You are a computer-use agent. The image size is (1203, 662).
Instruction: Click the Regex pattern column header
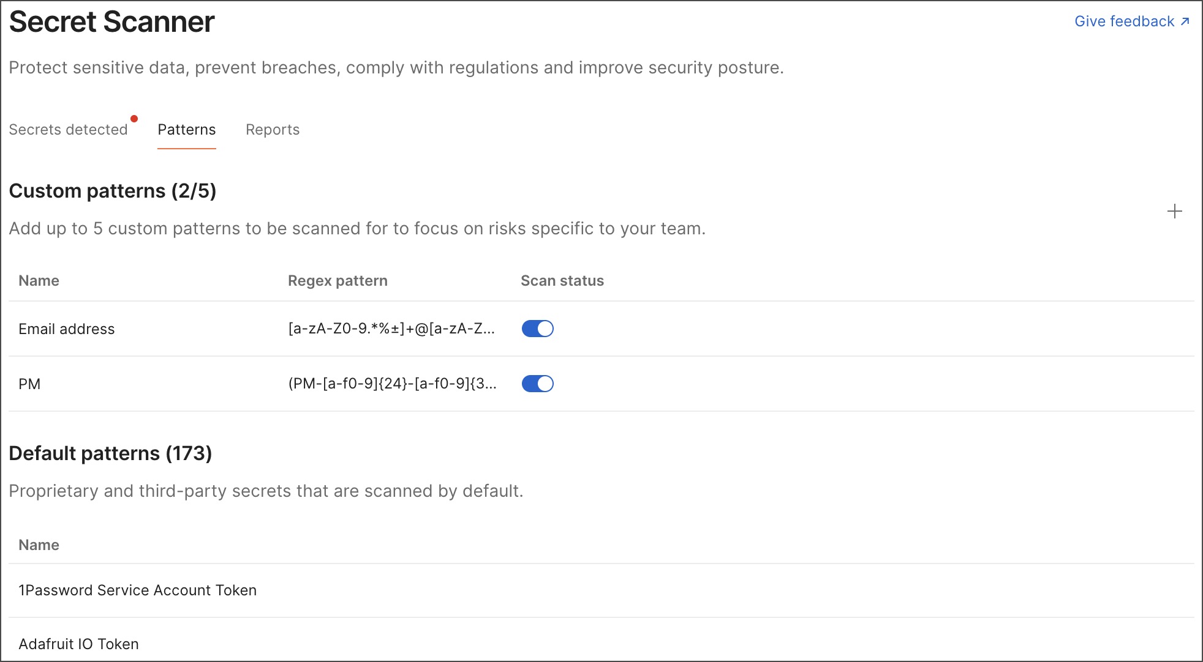click(337, 280)
